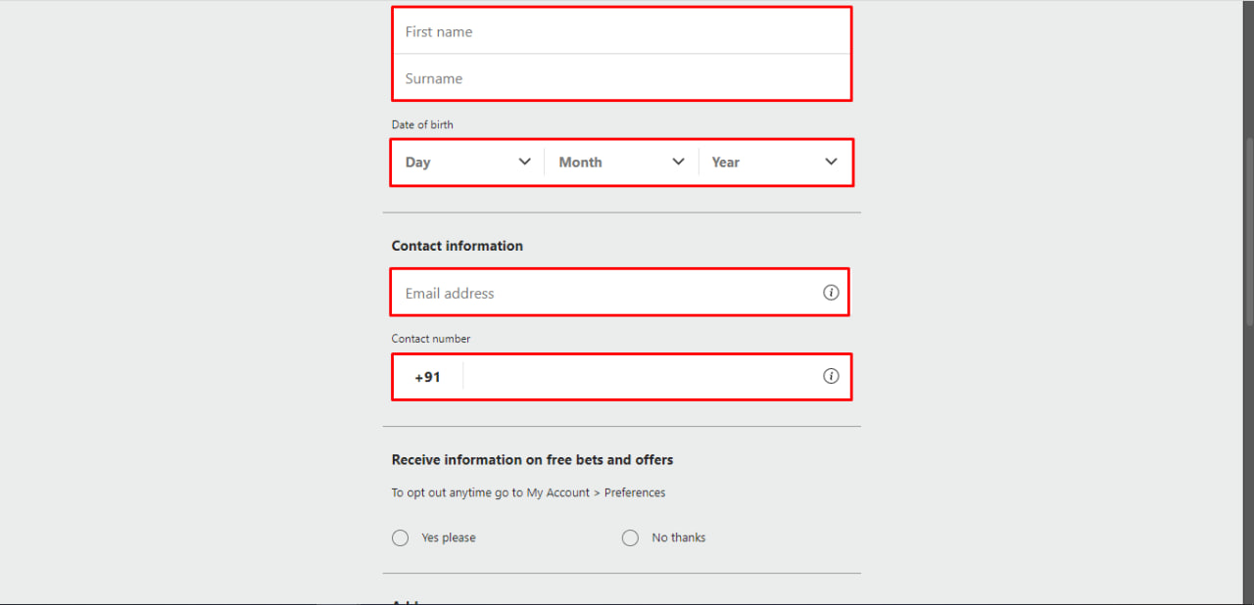Click the Email address input field
1254x605 pixels.
point(607,293)
